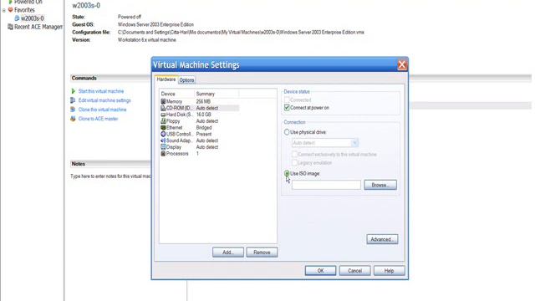Select the Floppy device icon

(163, 120)
